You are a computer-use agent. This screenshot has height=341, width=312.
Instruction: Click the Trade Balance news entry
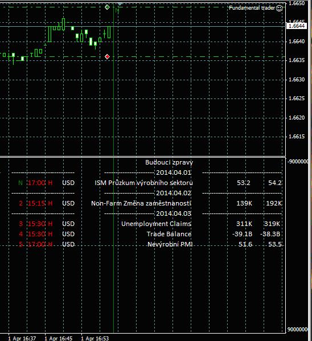(x=169, y=234)
